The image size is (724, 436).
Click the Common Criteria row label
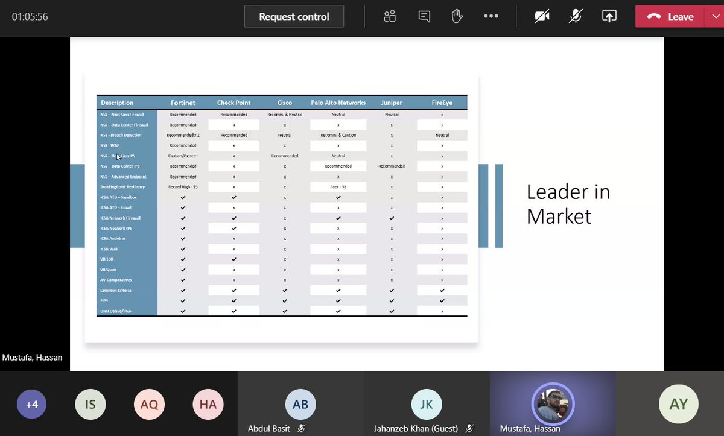[115, 291]
